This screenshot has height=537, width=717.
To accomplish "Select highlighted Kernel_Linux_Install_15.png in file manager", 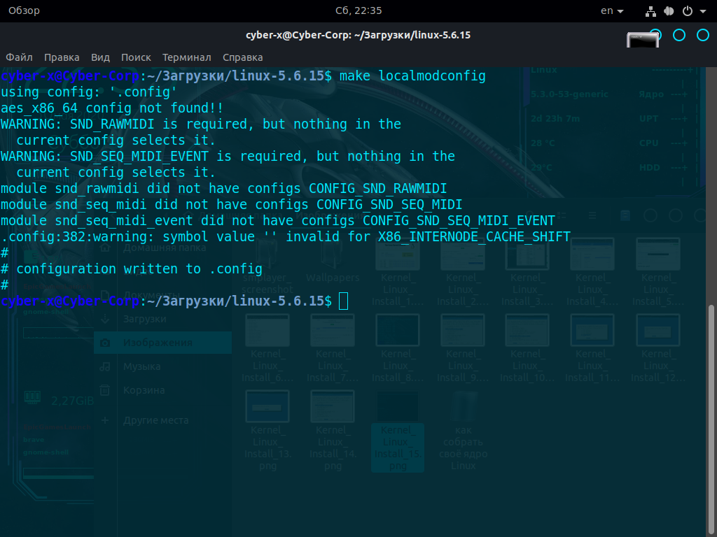I will pos(398,431).
